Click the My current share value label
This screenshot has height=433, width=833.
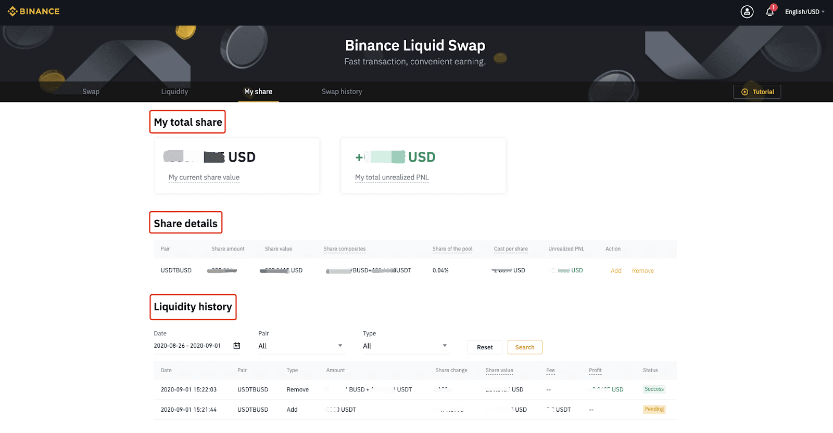(x=204, y=177)
